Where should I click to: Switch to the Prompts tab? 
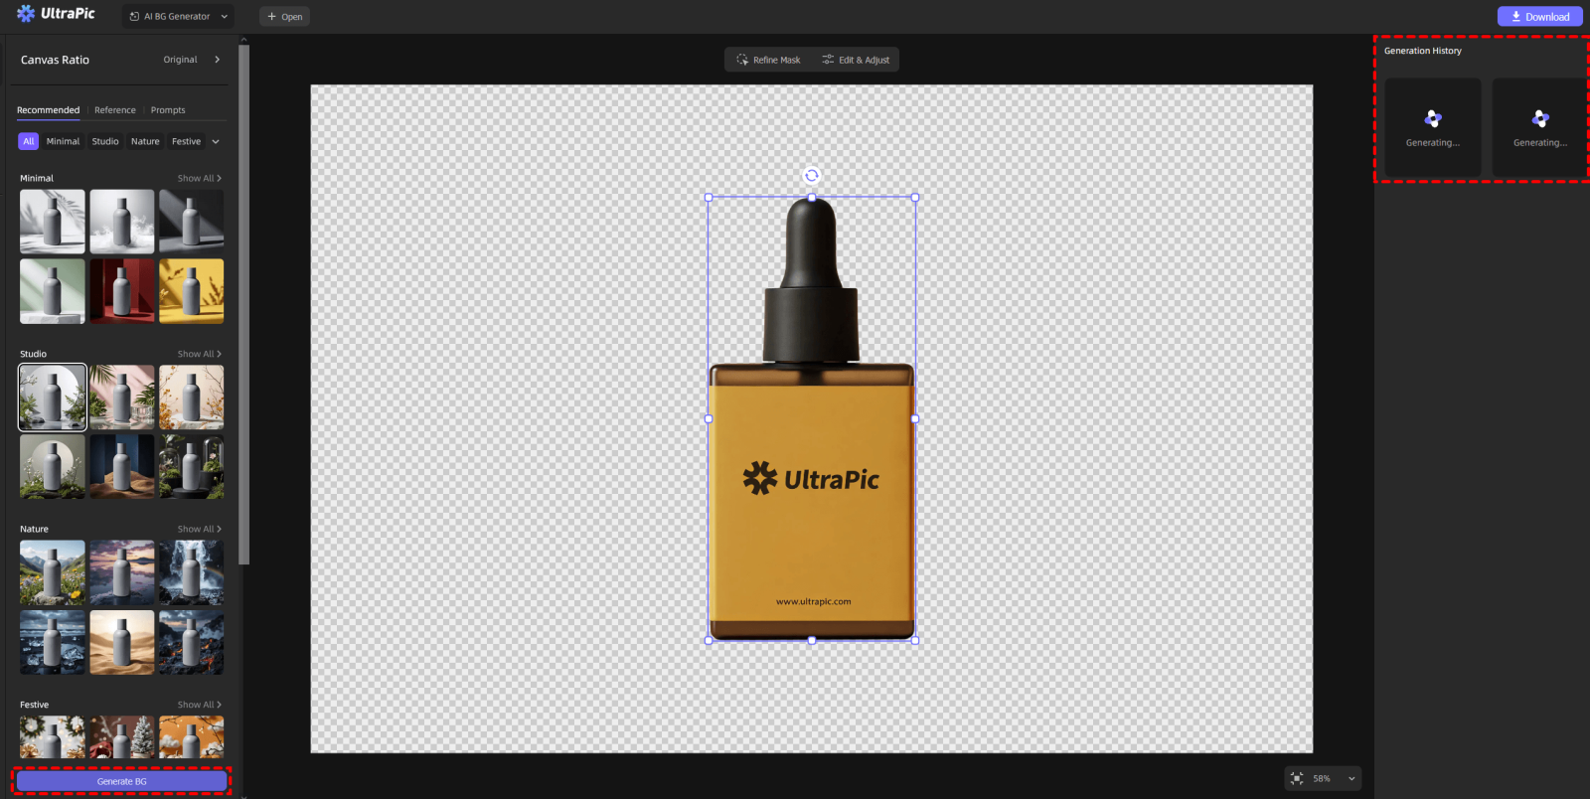pyautogui.click(x=168, y=110)
